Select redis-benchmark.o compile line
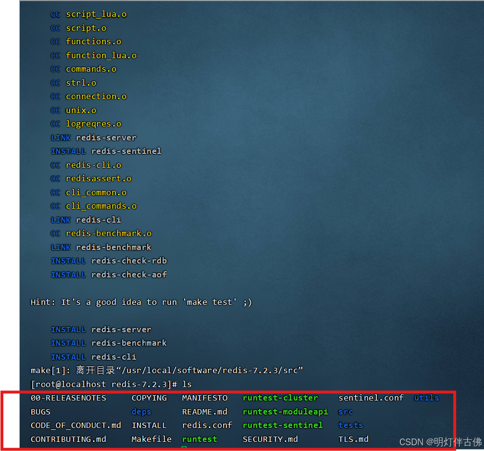484x451 pixels. [x=101, y=233]
